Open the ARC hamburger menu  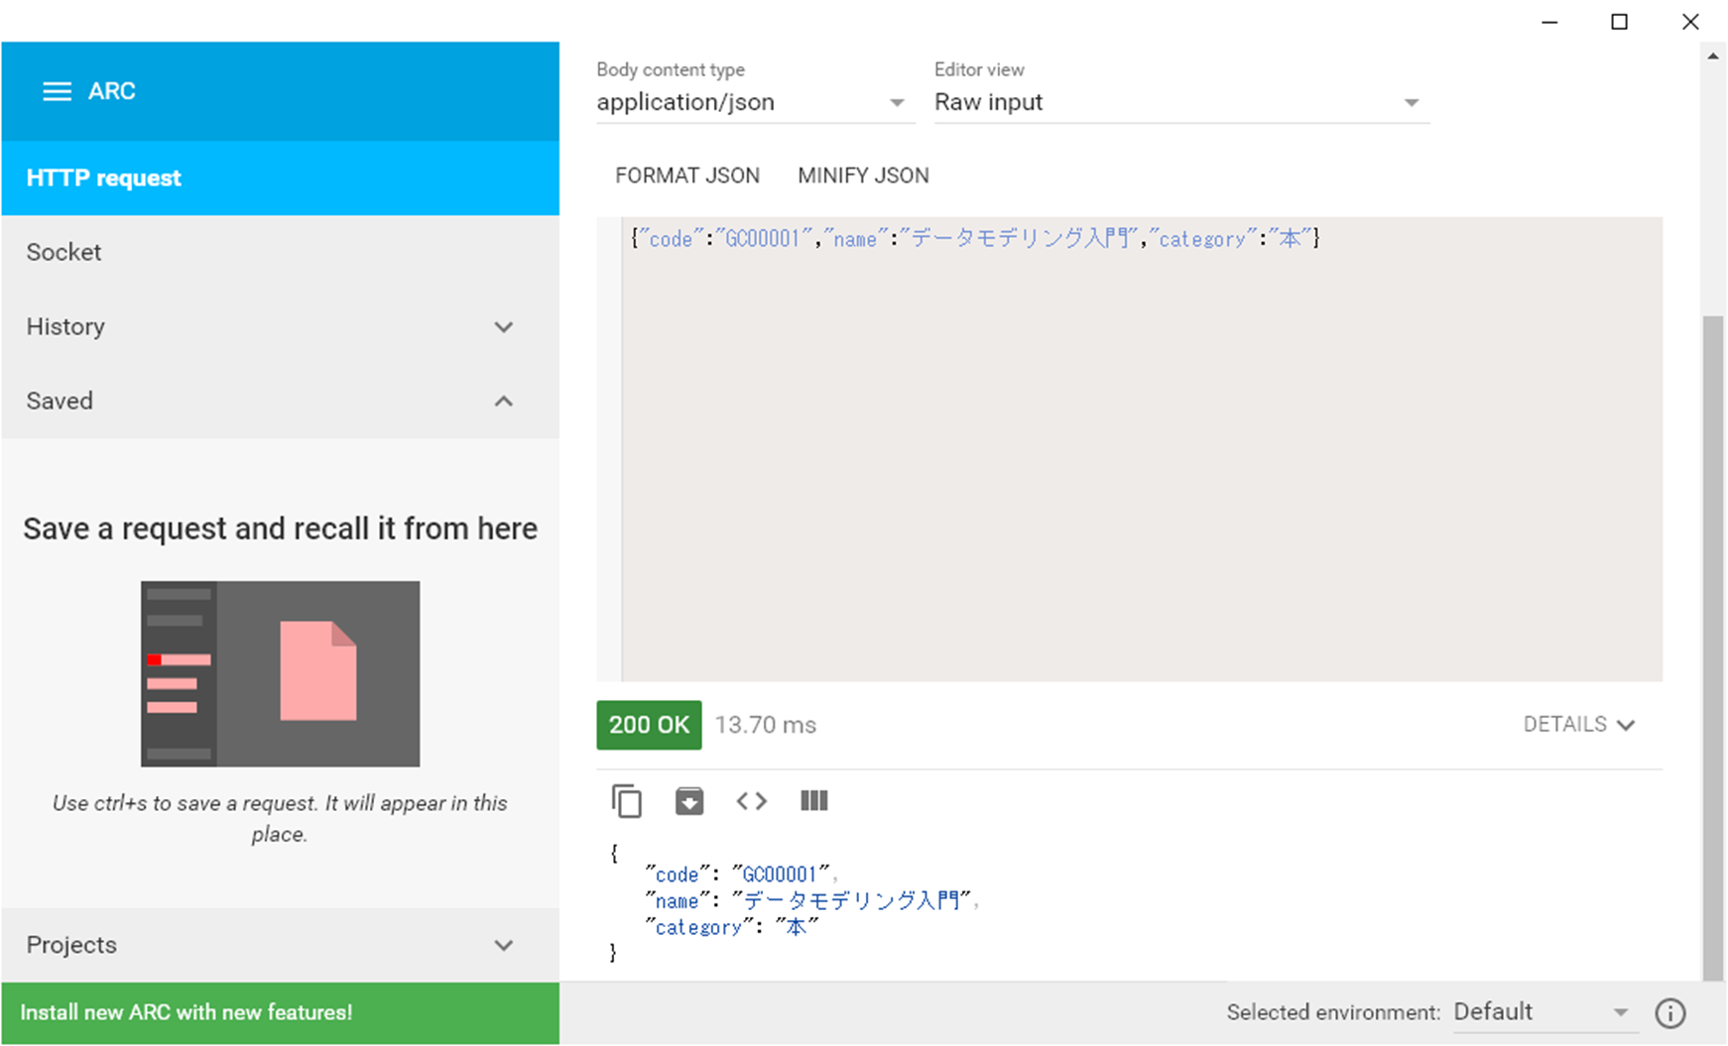[57, 90]
